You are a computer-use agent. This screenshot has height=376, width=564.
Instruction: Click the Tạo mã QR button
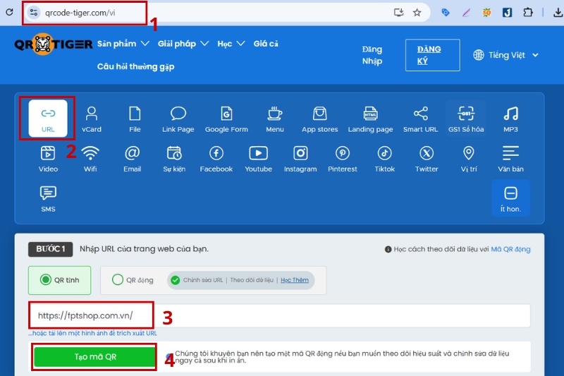click(x=95, y=357)
